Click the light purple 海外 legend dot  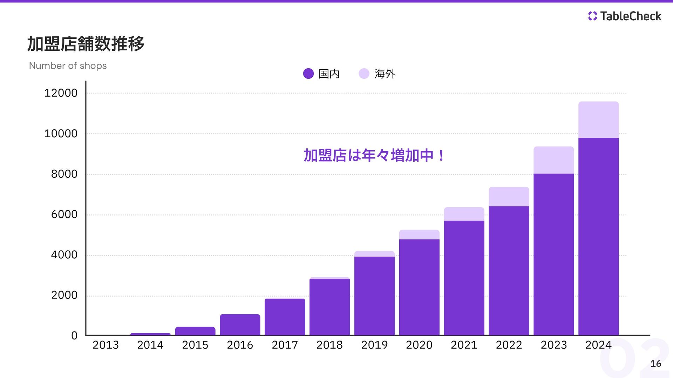click(364, 73)
